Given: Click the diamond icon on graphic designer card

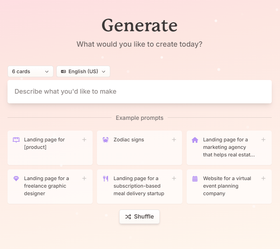Looking at the screenshot, I should click(x=16, y=179).
